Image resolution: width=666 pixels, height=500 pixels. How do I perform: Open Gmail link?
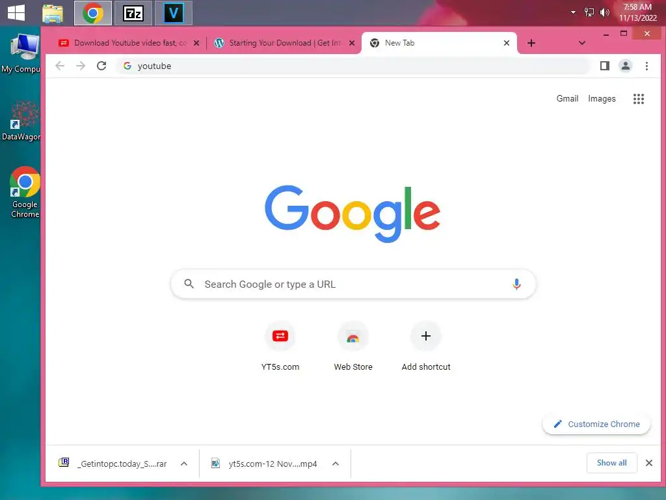pos(567,99)
